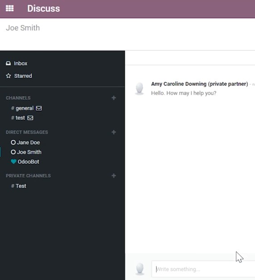Open the apps grid menu icon
The width and height of the screenshot is (255, 280).
(10, 8)
